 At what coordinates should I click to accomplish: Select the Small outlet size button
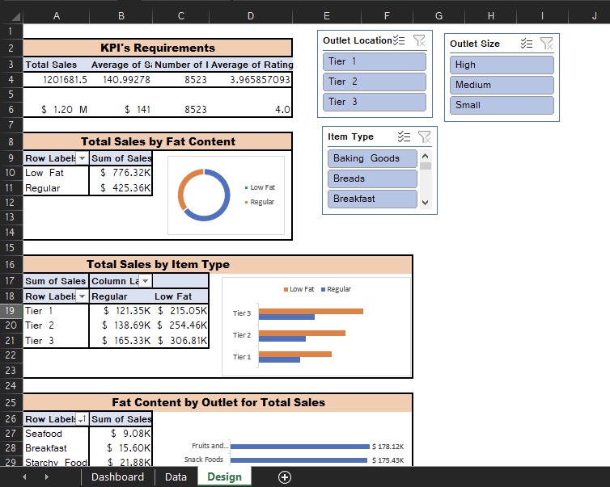pos(502,105)
